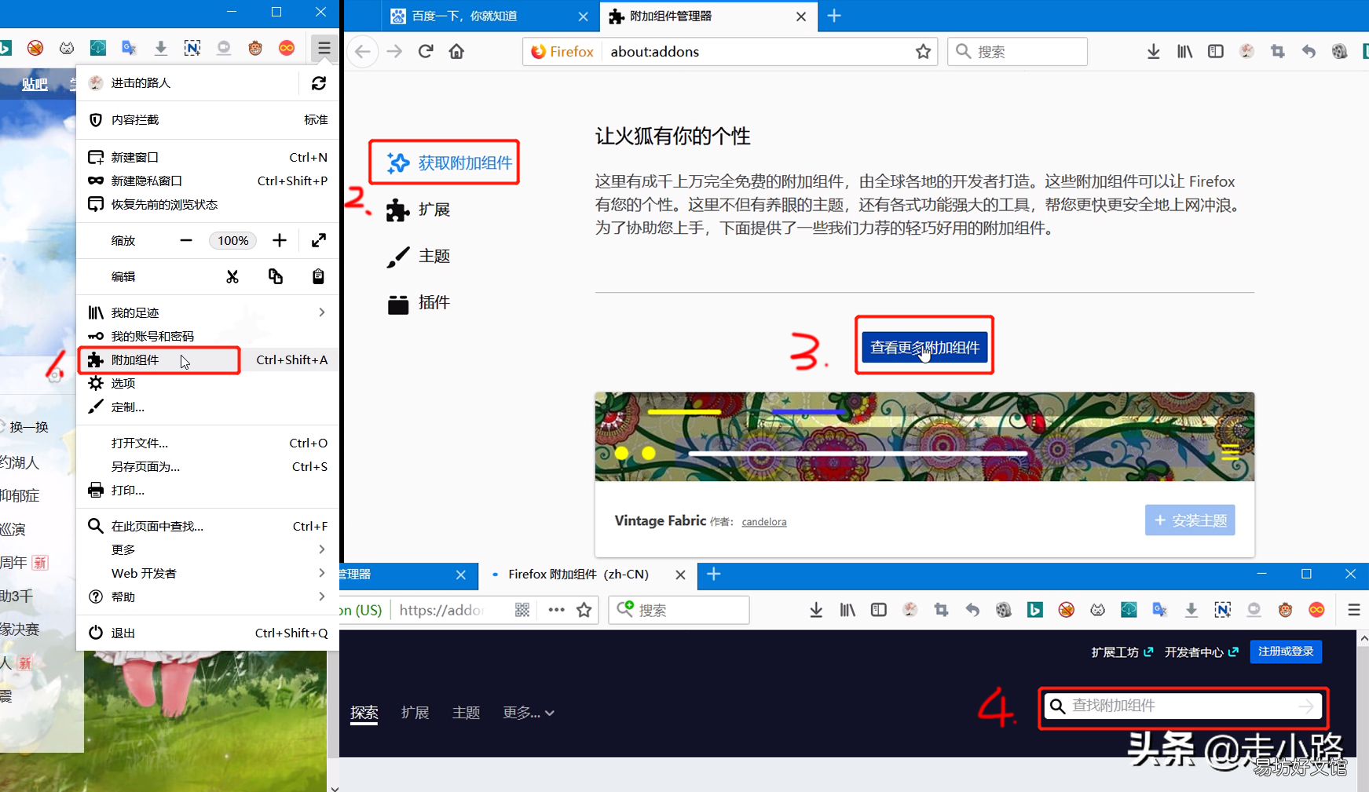Choose 新建窗口 from the menu
Screen dimensions: 1369x792
click(208, 157)
